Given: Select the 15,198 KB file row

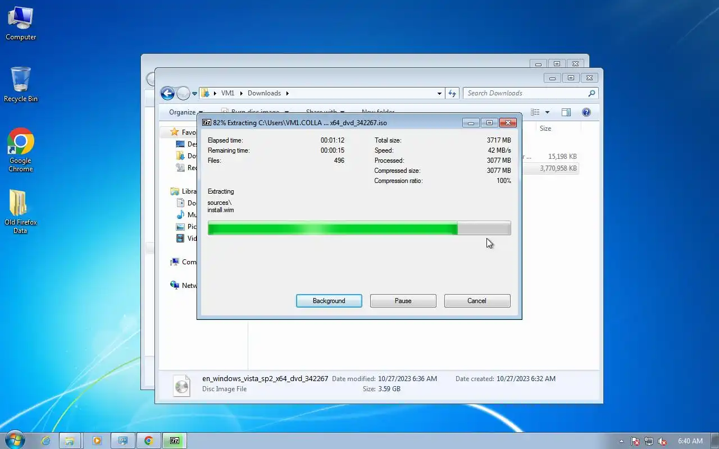Looking at the screenshot, I should pyautogui.click(x=550, y=157).
